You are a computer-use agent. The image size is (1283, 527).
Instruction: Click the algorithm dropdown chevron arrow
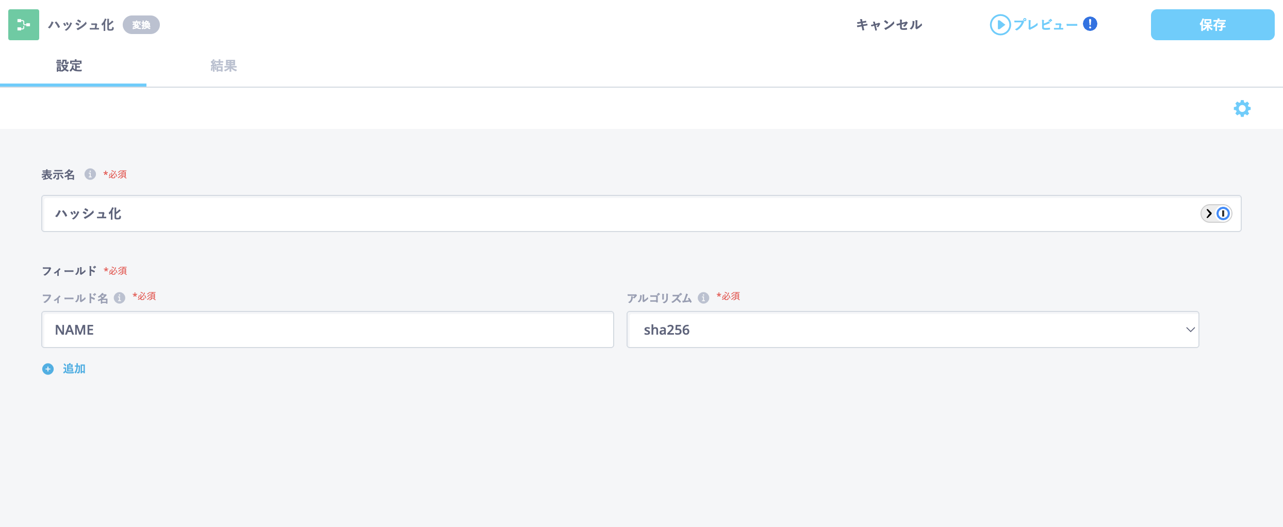coord(1190,330)
